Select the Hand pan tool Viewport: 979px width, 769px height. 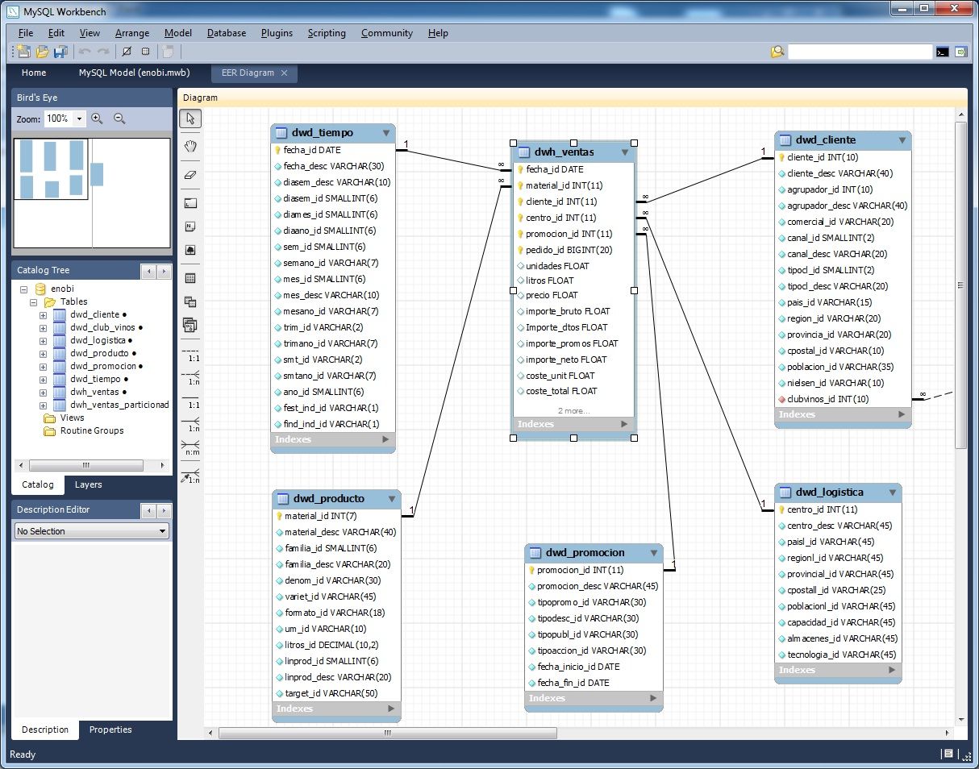[x=191, y=146]
